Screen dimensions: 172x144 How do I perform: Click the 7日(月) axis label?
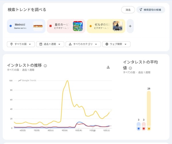(x=37, y=130)
